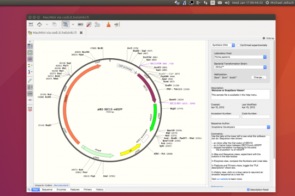Click the volume speaker icon in system tray
The width and height of the screenshot is (295, 196).
(x=227, y=3)
